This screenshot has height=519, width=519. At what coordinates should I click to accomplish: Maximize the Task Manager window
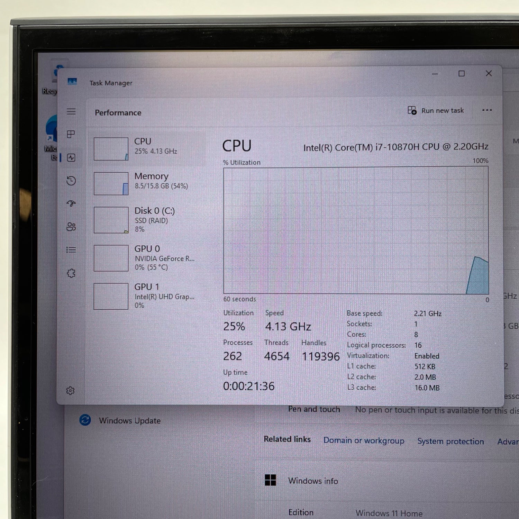462,74
